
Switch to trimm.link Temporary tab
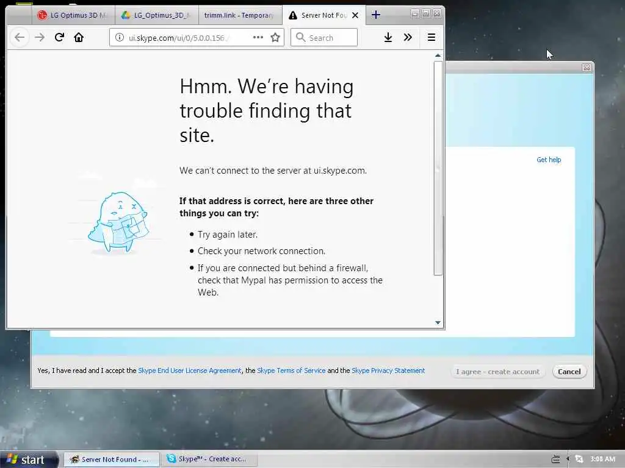[240, 15]
